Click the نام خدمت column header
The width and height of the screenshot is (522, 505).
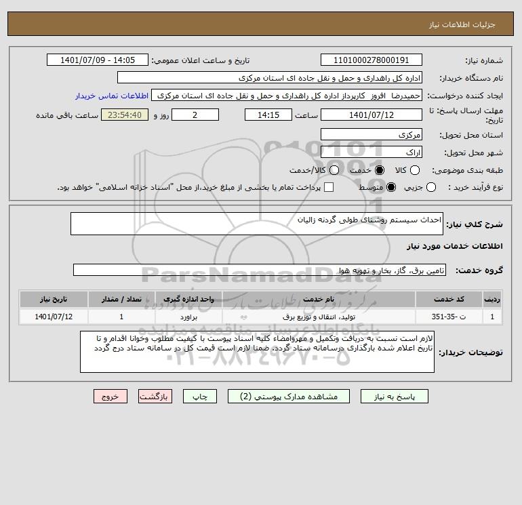point(319,299)
